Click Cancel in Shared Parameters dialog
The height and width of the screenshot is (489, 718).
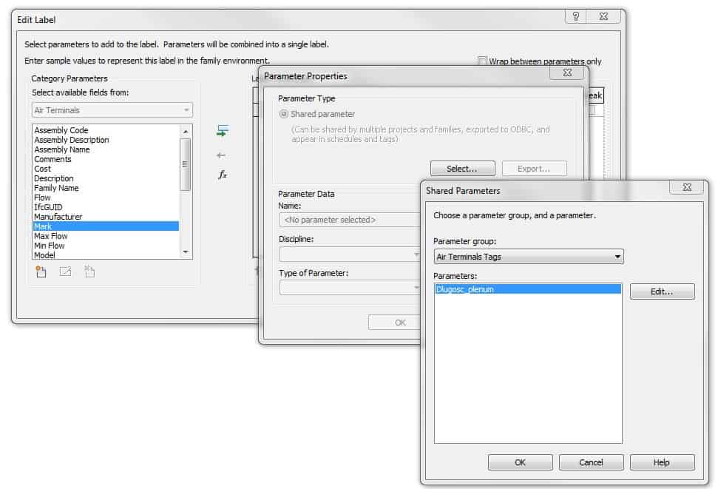point(591,462)
